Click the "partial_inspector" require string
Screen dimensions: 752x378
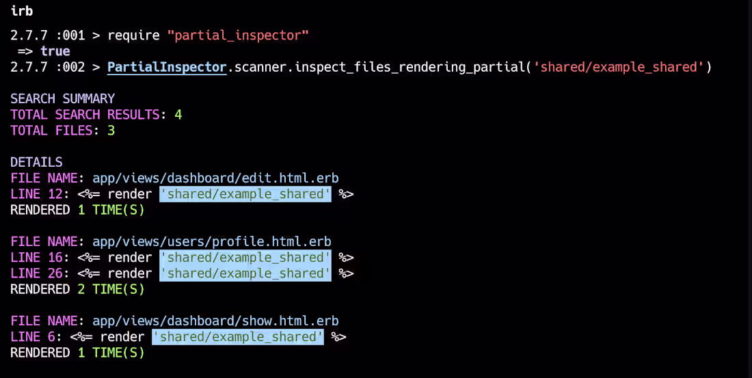238,36
